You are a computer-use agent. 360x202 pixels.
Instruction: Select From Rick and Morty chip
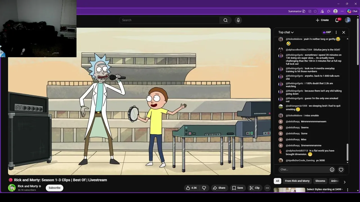(297, 181)
